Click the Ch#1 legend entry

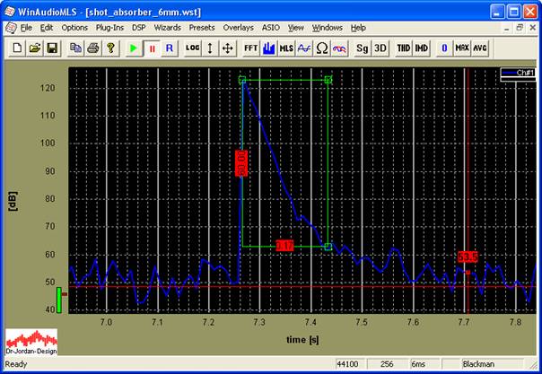click(519, 73)
